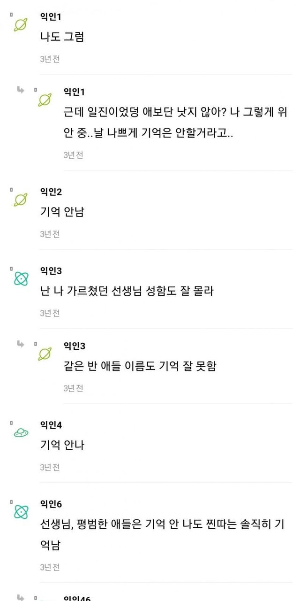300x601 pixels.
Task: Select the "기억 안나" comment text
Action: tap(62, 445)
